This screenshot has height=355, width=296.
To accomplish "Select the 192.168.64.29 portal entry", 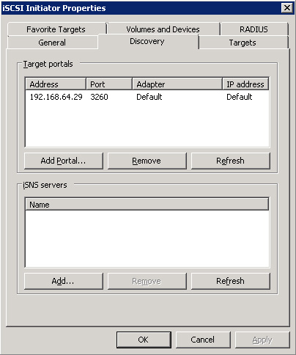I will pyautogui.click(x=147, y=97).
